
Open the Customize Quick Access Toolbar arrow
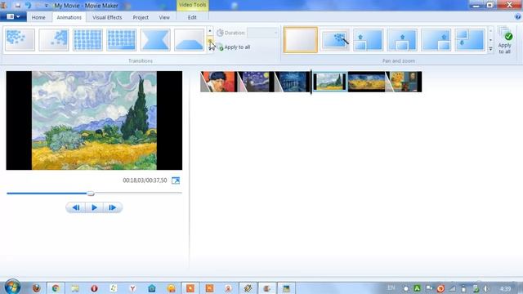tap(47, 6)
